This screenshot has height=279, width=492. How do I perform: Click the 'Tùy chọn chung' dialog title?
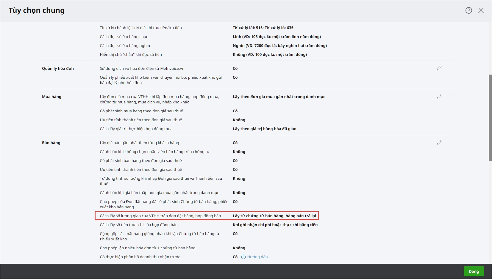pyautogui.click(x=37, y=10)
